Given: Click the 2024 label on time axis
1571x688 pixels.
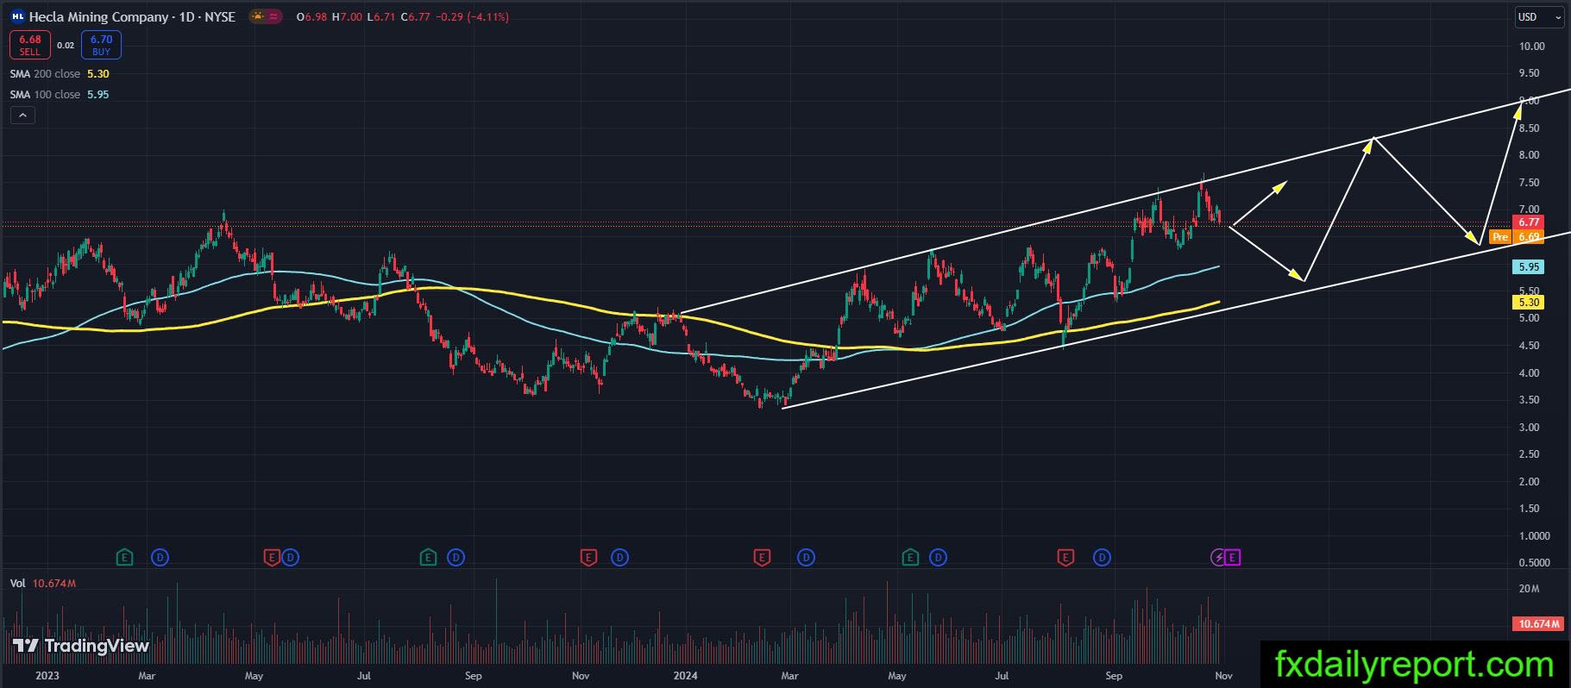Looking at the screenshot, I should tap(685, 676).
